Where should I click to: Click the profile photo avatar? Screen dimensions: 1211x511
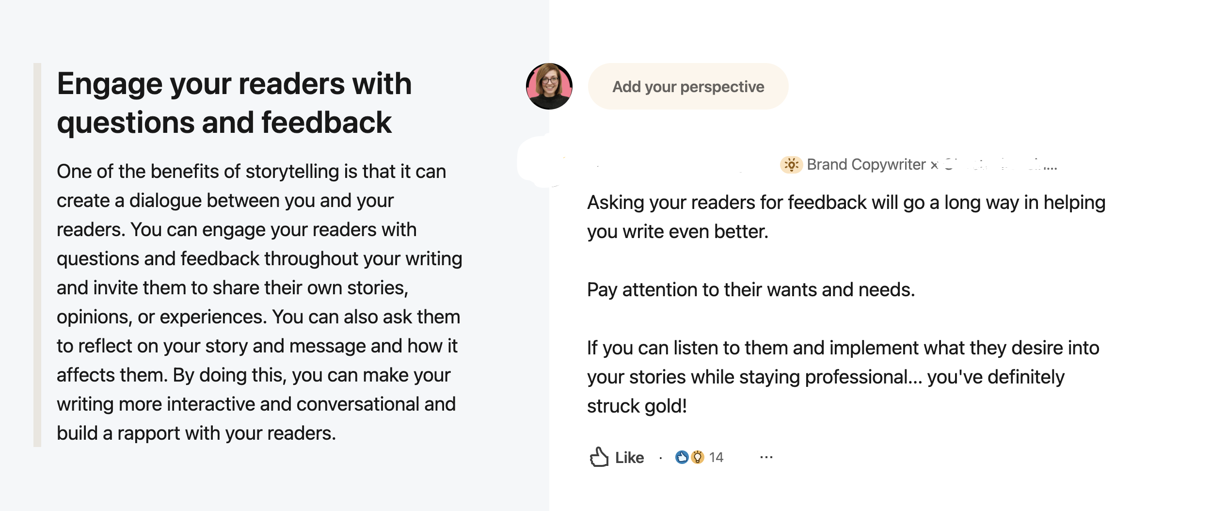[549, 86]
